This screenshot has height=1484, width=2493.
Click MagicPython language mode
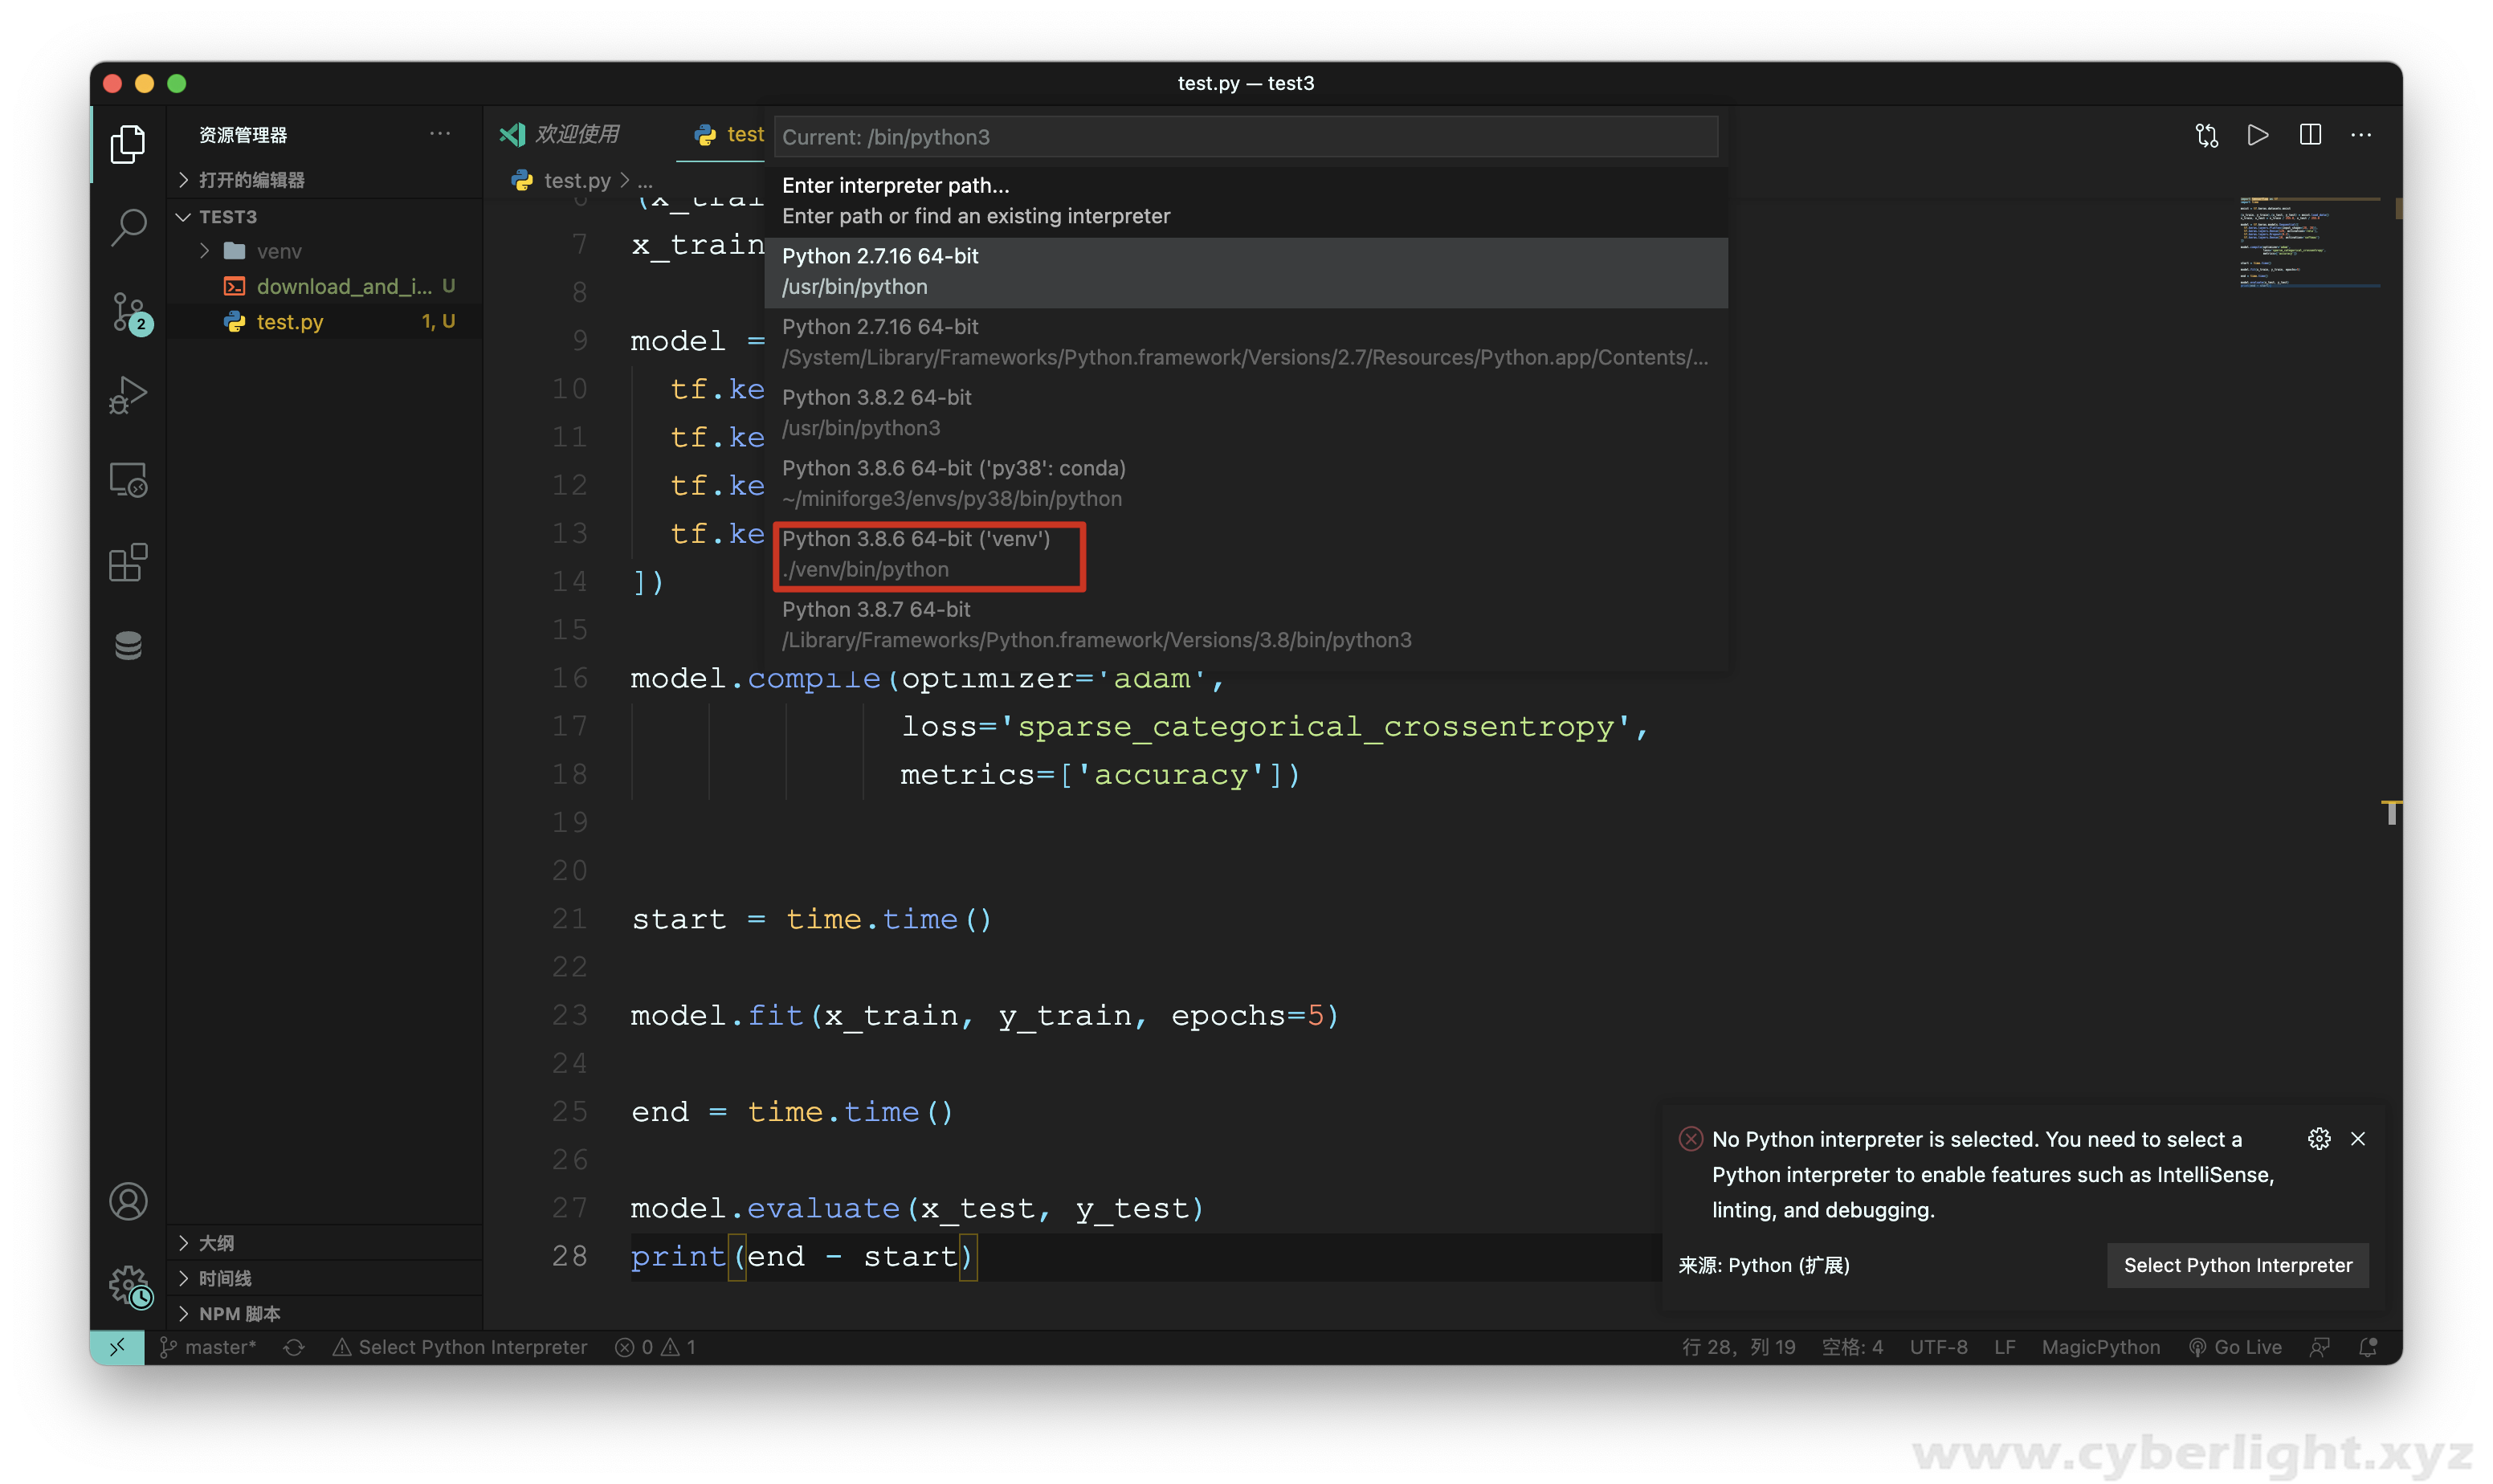pos(2100,1347)
